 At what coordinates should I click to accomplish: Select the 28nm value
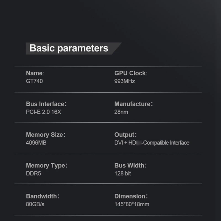coord(121,112)
